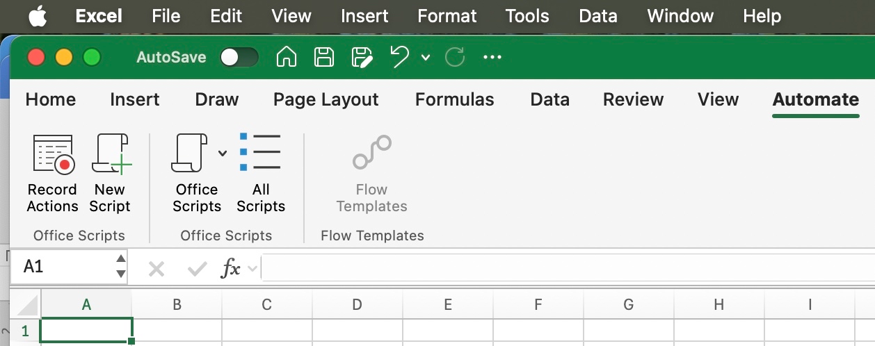The height and width of the screenshot is (346, 875).
Task: Open the Apple menu
Action: pyautogui.click(x=38, y=16)
